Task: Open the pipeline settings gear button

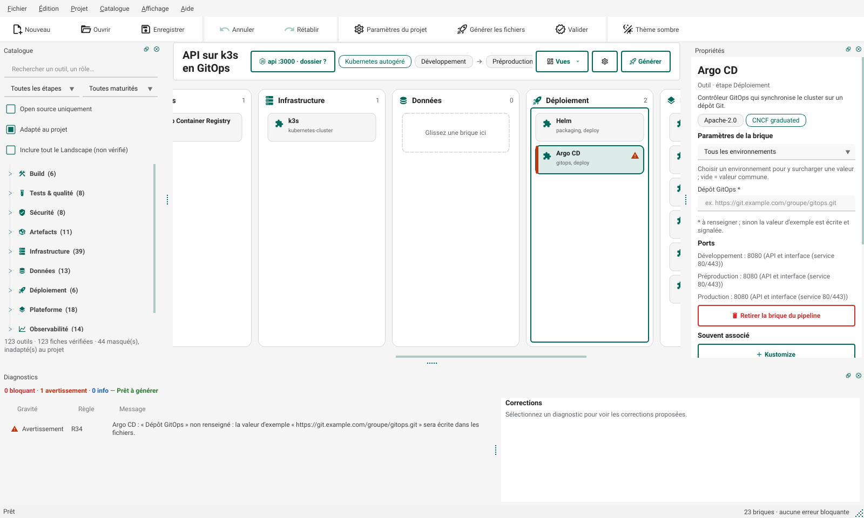Action: [x=605, y=62]
